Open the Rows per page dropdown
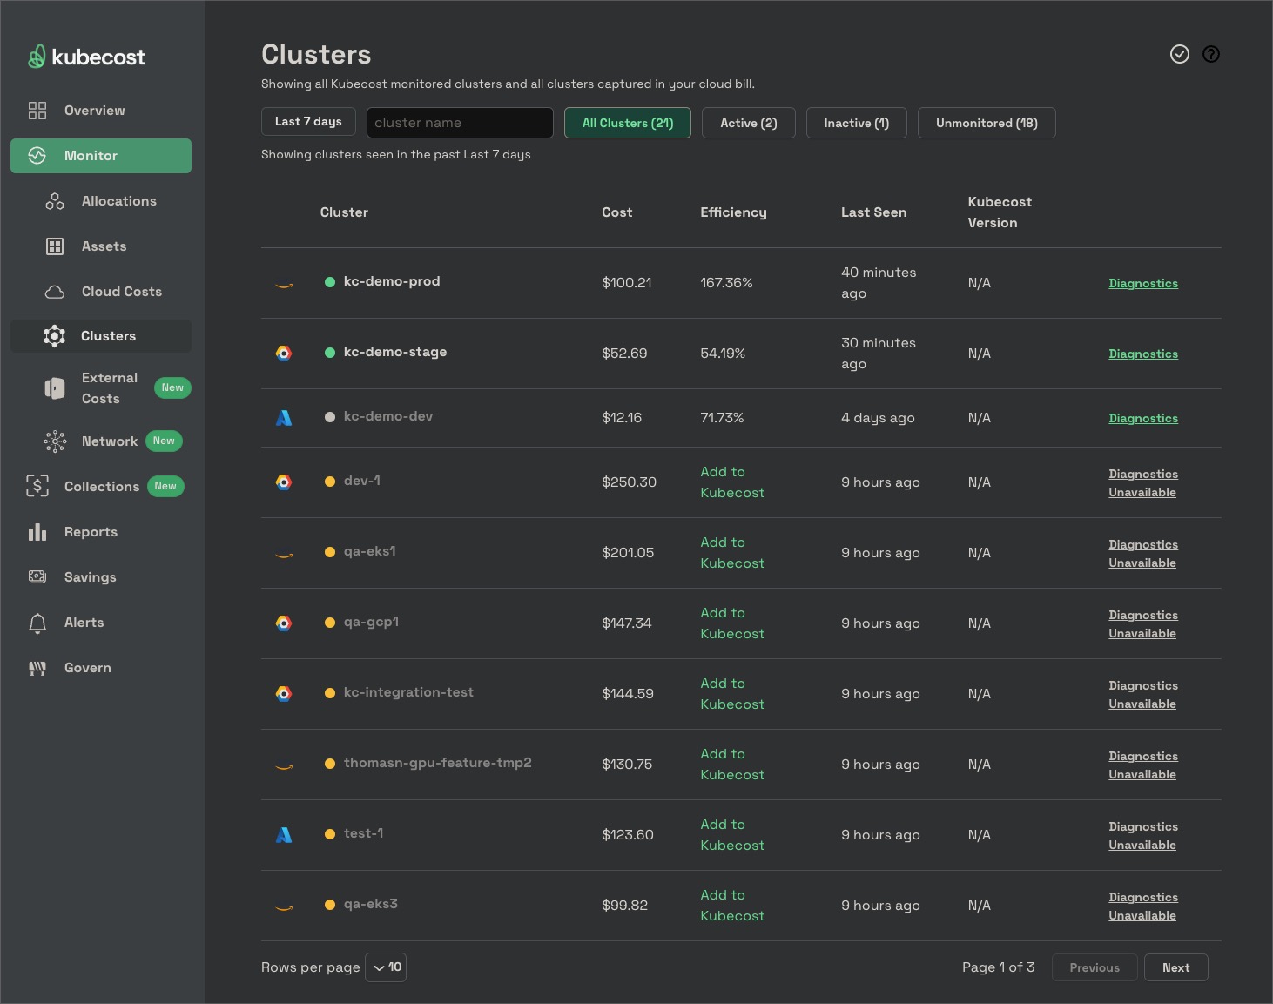This screenshot has width=1273, height=1004. click(386, 967)
